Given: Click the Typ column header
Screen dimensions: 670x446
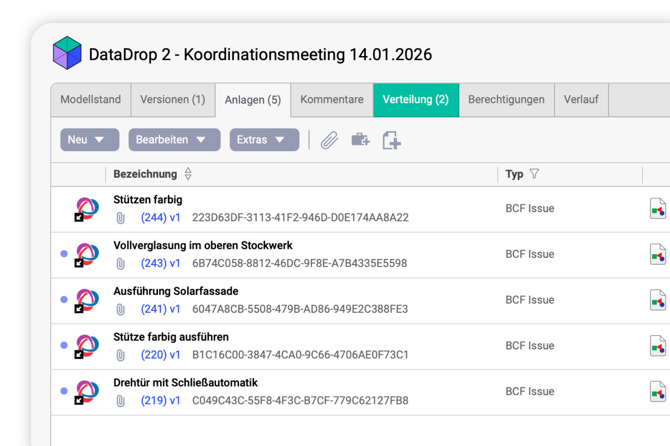Looking at the screenshot, I should pos(515,174).
